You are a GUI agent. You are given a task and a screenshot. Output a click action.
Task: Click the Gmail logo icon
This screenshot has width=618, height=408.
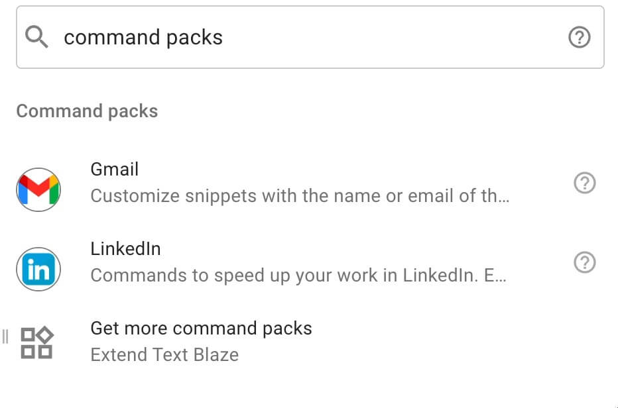point(38,189)
